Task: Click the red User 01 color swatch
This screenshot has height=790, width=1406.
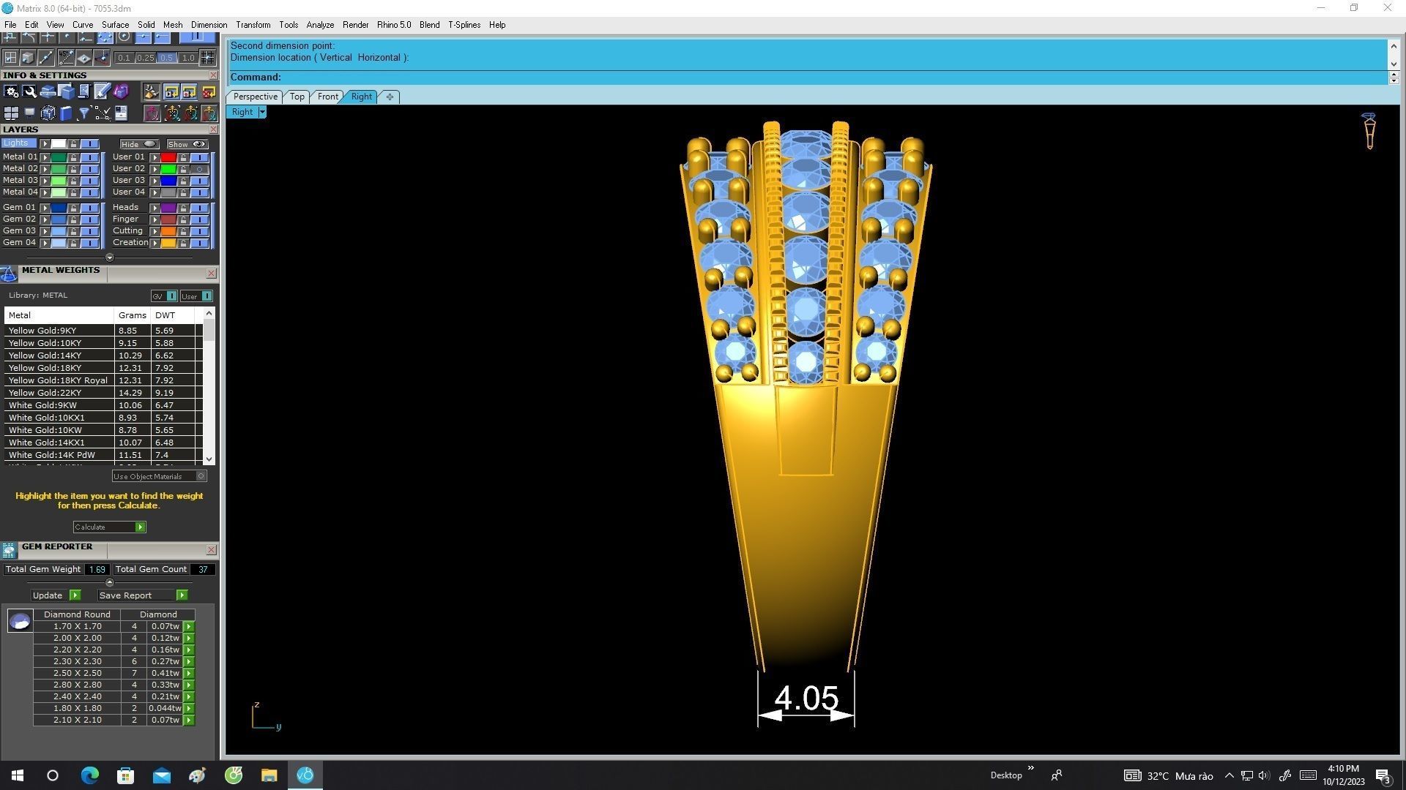Action: tap(168, 157)
